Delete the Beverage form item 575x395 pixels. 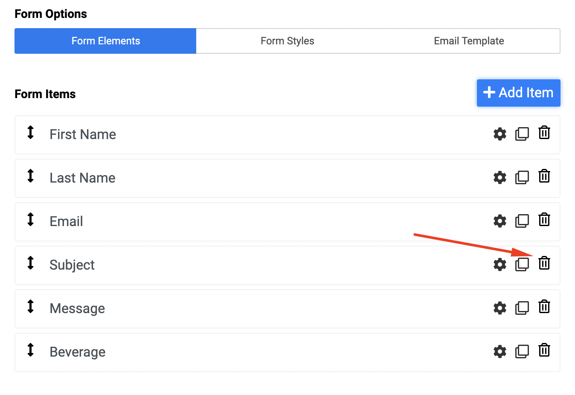coord(544,350)
